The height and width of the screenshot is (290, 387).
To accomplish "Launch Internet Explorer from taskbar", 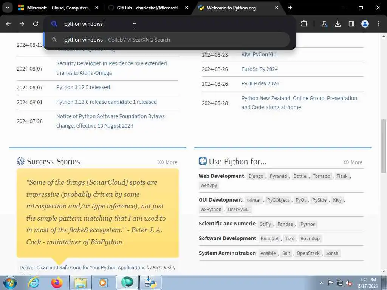I will point(34,282).
